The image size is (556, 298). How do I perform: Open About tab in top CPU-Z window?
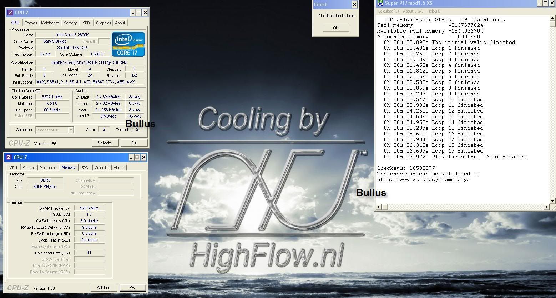pos(120,23)
